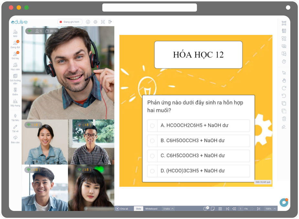Select the hand pan tool

[284, 81]
